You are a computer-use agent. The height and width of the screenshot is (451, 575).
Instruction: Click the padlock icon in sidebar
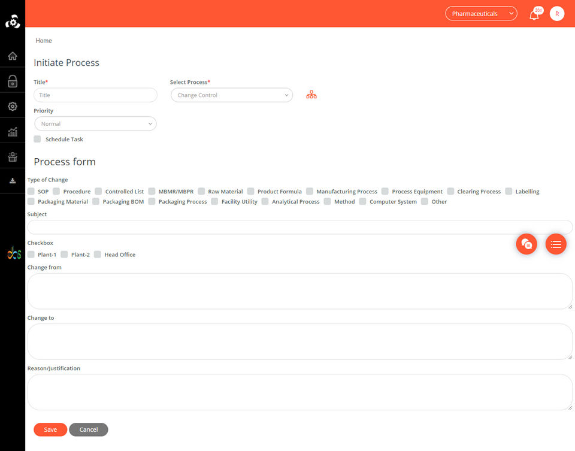click(13, 81)
